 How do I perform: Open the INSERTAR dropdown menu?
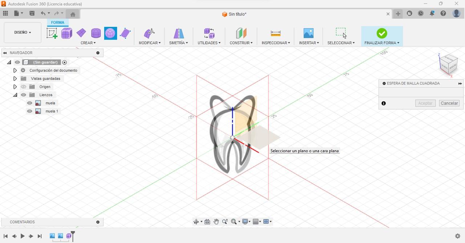pos(309,43)
